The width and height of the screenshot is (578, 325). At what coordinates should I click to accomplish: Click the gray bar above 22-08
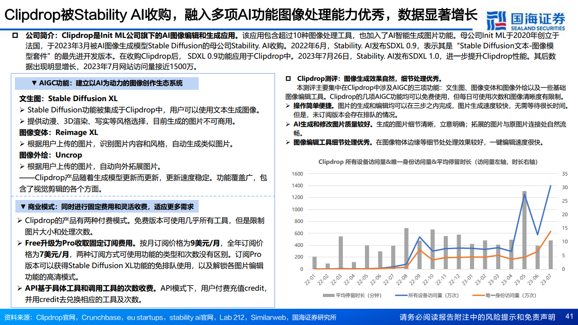click(x=406, y=248)
